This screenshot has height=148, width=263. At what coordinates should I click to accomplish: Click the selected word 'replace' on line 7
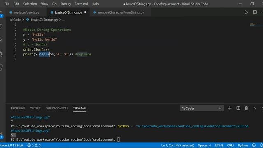point(46,54)
